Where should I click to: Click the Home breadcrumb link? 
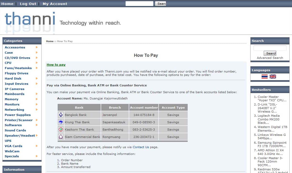[x=50, y=41]
